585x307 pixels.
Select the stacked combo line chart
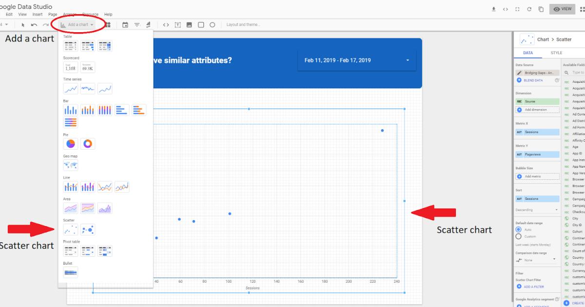[x=88, y=187]
